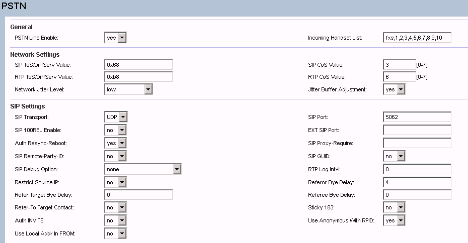Click the Refer Target Bye Delay field
Viewport: 468px width, 243px height.
[138, 195]
